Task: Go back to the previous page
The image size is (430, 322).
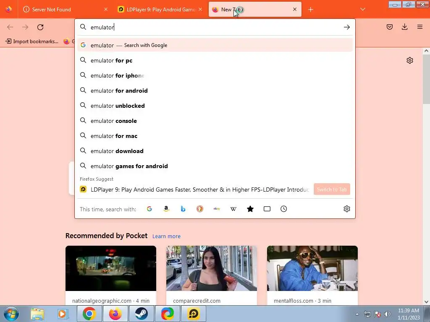Action: point(10,27)
